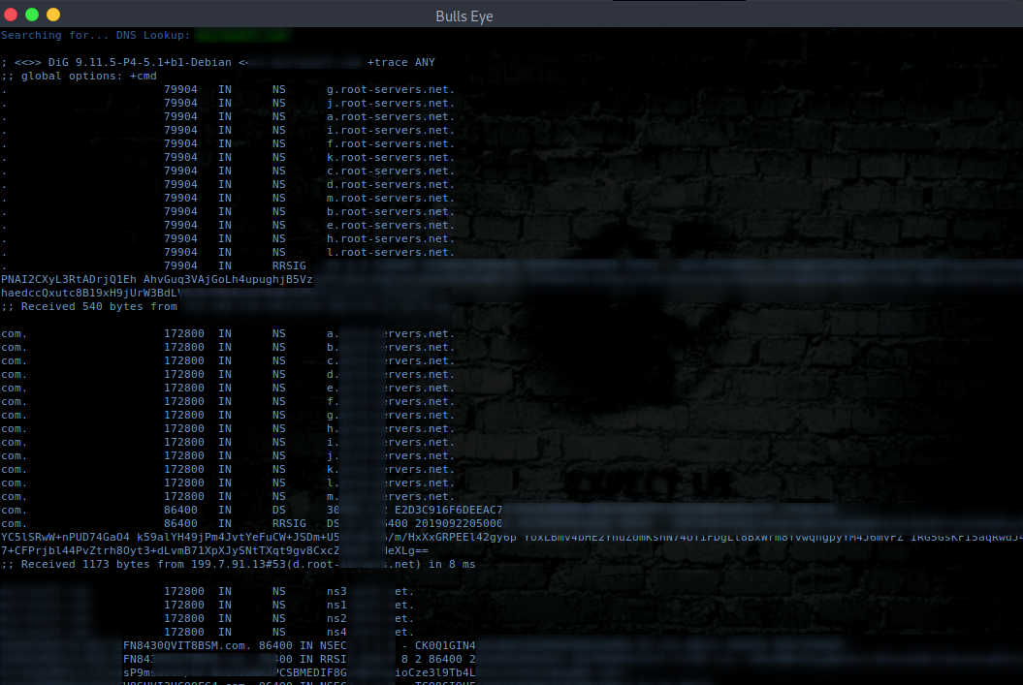The height and width of the screenshot is (685, 1023).
Task: Click j.root-servers.net. entry
Action: (x=391, y=103)
